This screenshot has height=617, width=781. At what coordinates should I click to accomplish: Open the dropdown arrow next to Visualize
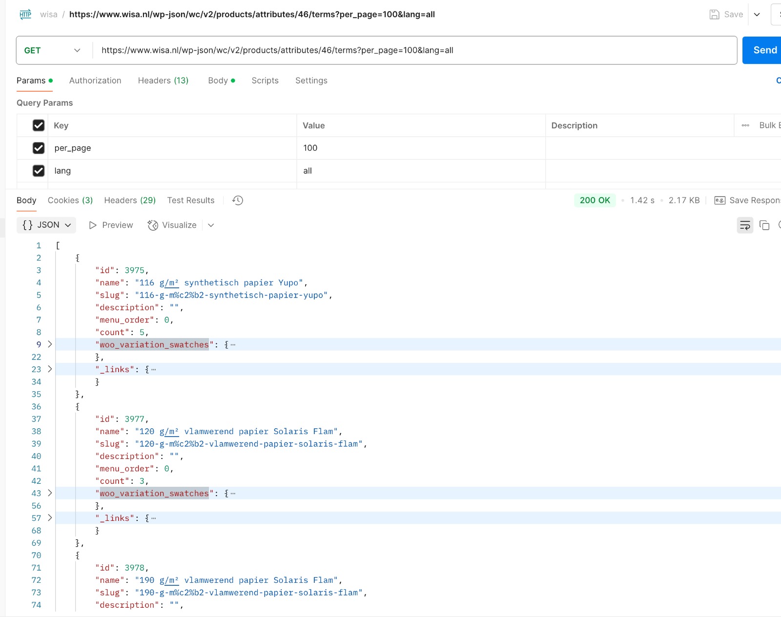[x=211, y=225]
